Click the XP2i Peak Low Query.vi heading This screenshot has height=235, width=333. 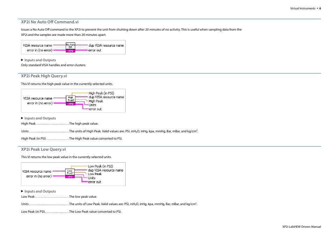tap(43, 149)
